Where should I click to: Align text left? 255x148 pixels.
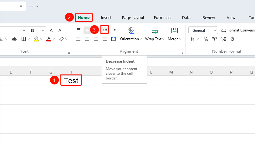(x=79, y=39)
